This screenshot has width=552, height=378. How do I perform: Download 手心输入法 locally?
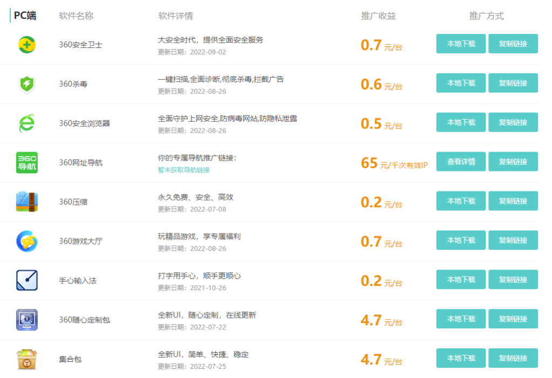[461, 279]
